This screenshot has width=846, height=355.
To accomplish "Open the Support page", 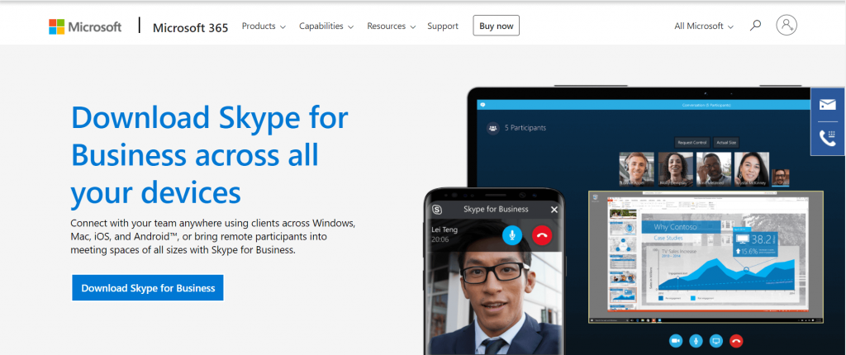I will coord(443,26).
